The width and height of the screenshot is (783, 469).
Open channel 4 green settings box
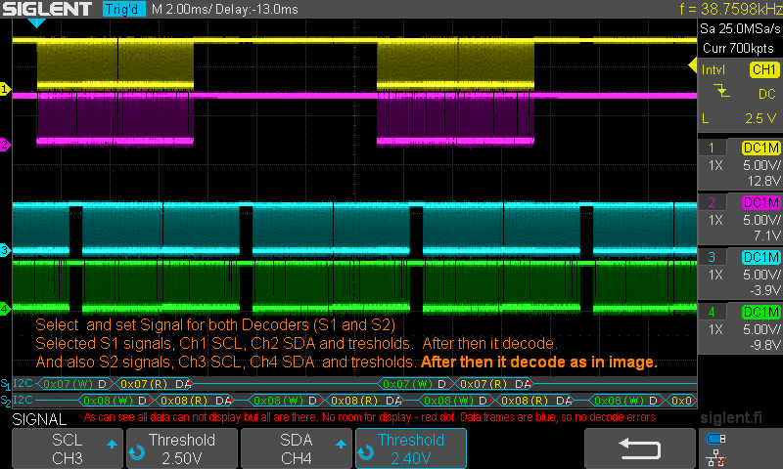pyautogui.click(x=740, y=328)
